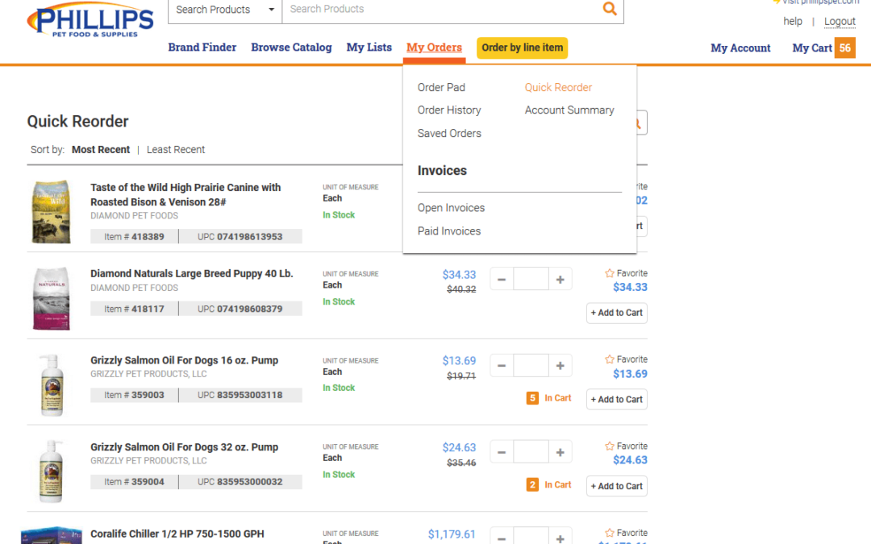
Task: Decrease quantity for Grizzly Salmon Oil 16 oz.
Action: pos(502,366)
